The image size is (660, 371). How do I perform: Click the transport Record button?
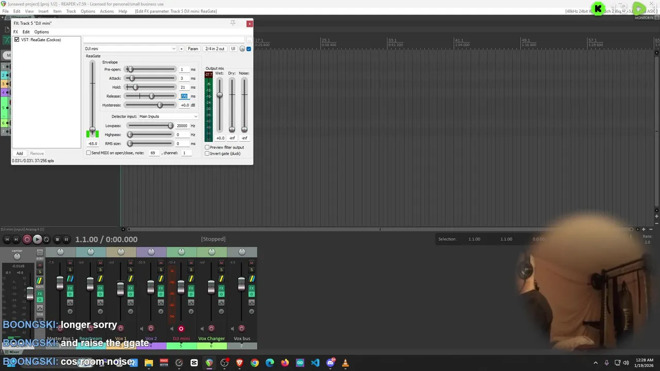[x=27, y=239]
